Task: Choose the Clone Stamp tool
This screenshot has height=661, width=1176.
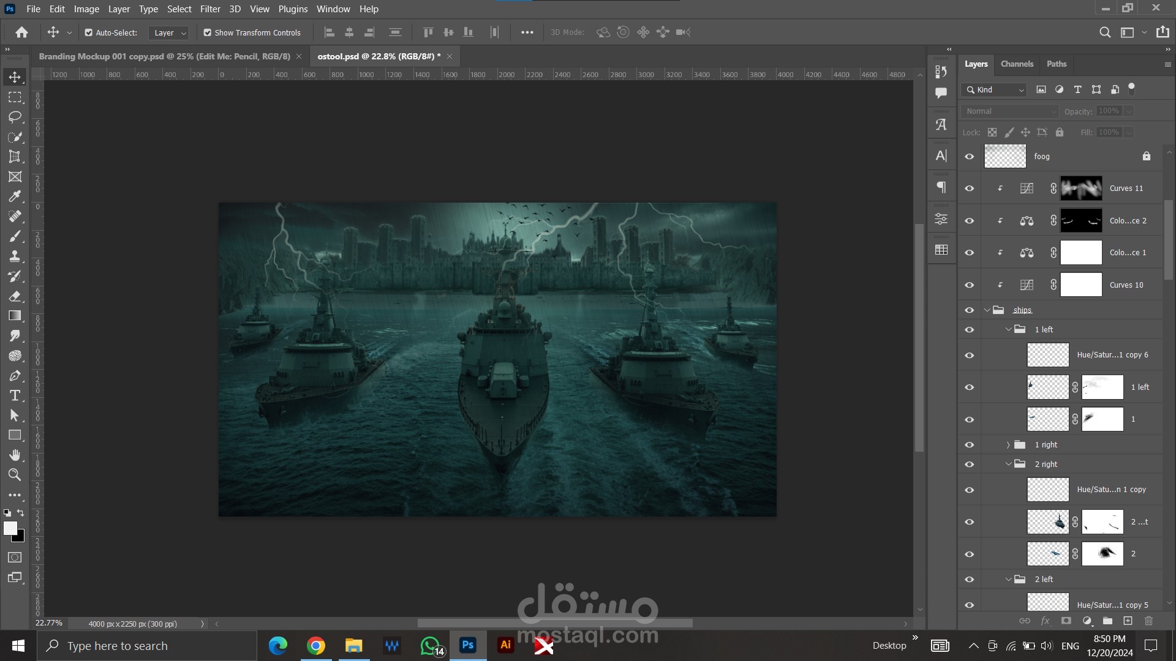Action: click(15, 256)
